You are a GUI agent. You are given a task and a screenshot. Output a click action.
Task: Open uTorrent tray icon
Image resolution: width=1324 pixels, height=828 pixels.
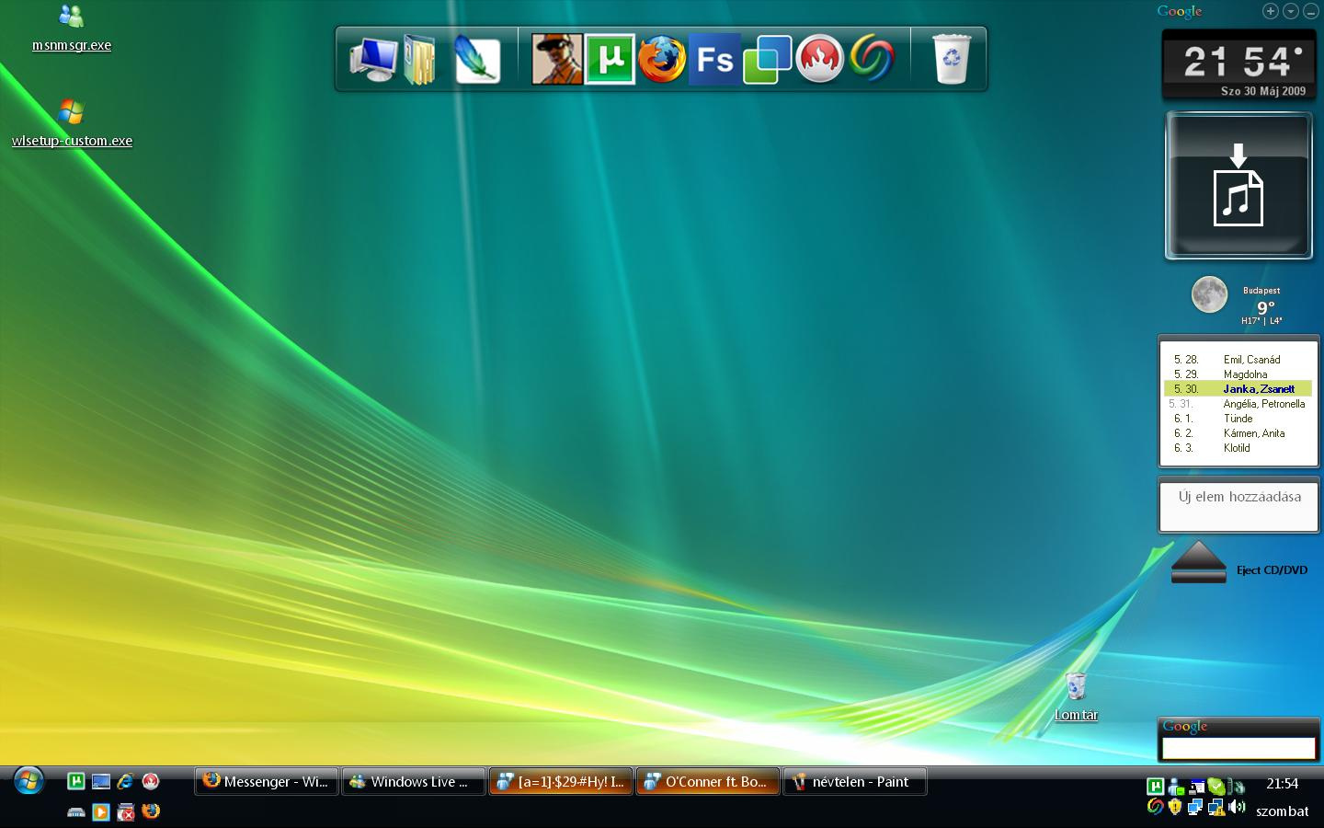pyautogui.click(x=1155, y=786)
